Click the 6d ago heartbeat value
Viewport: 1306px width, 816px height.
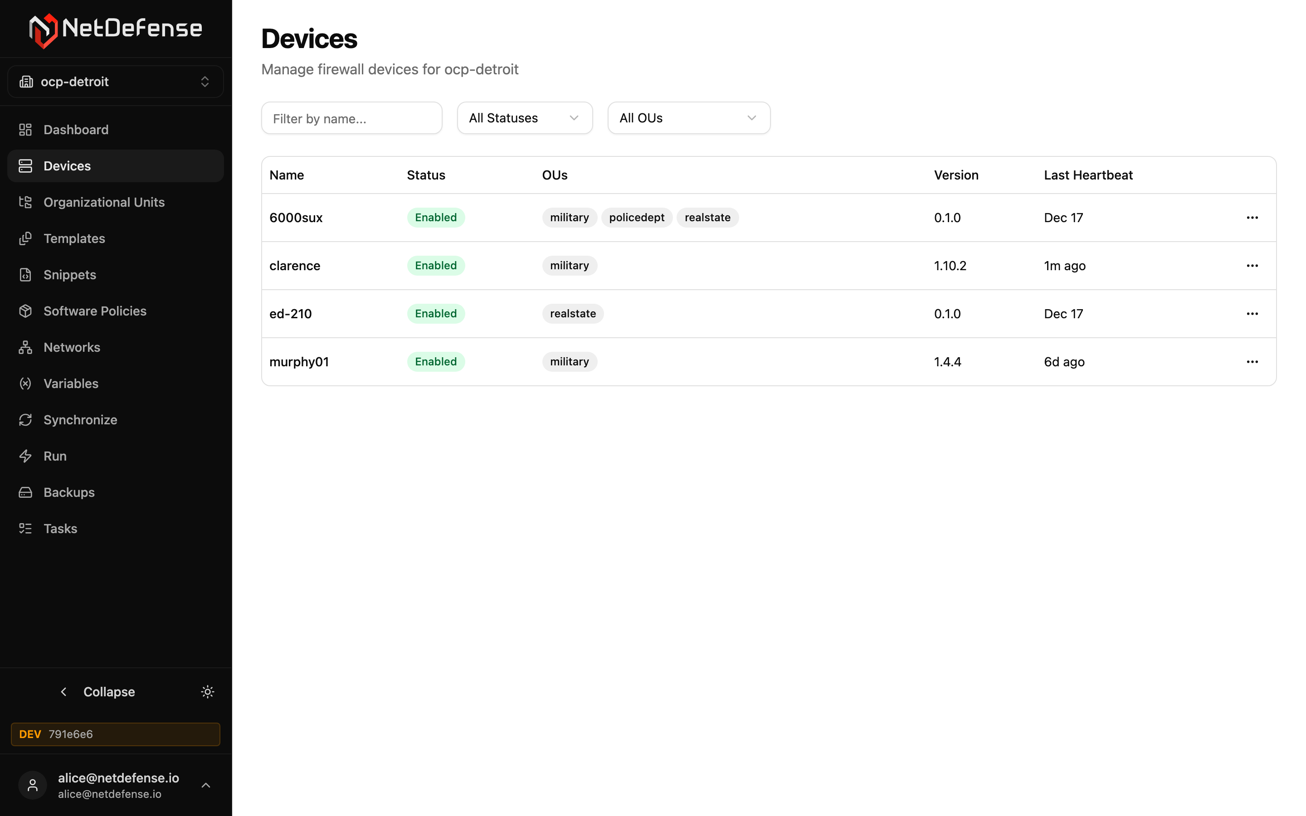(x=1064, y=362)
